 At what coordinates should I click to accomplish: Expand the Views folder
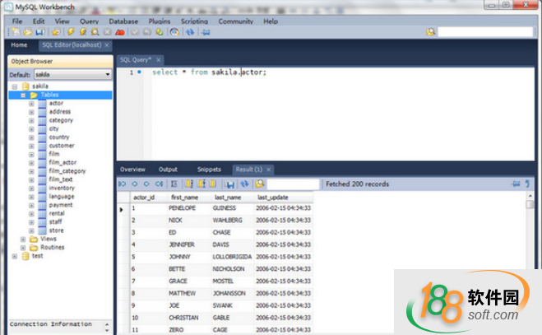click(x=23, y=239)
